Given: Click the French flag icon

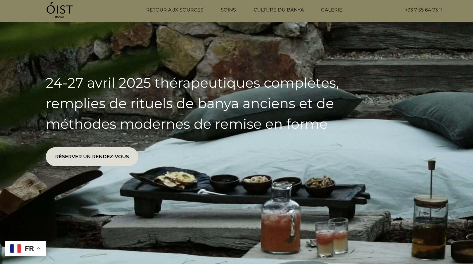Looking at the screenshot, I should click(15, 249).
